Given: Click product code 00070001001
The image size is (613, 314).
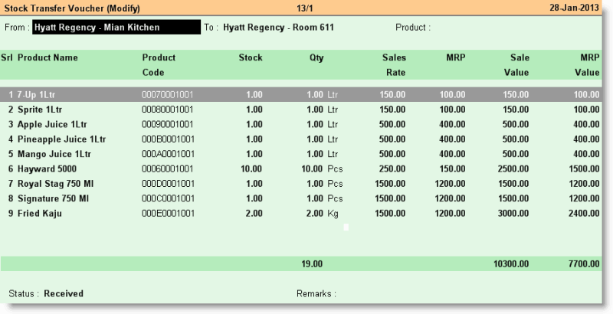Looking at the screenshot, I should pos(167,94).
